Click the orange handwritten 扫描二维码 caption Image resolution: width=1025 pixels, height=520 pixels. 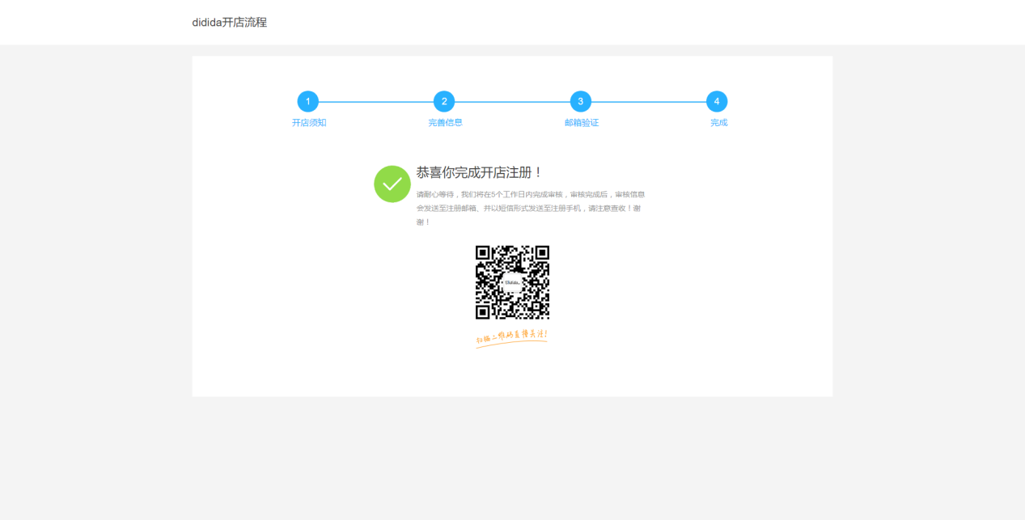(x=511, y=336)
